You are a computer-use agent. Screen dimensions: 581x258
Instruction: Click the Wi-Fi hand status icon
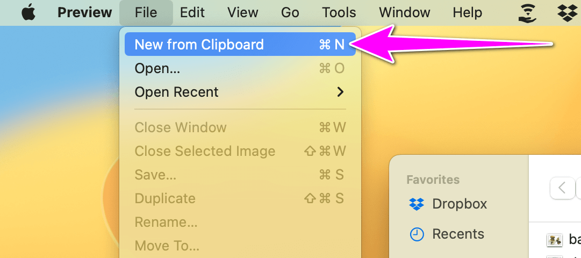(527, 12)
